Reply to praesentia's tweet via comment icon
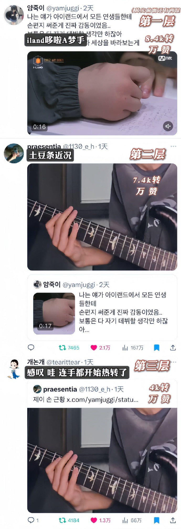The height and width of the screenshot is (529, 181). [31, 348]
